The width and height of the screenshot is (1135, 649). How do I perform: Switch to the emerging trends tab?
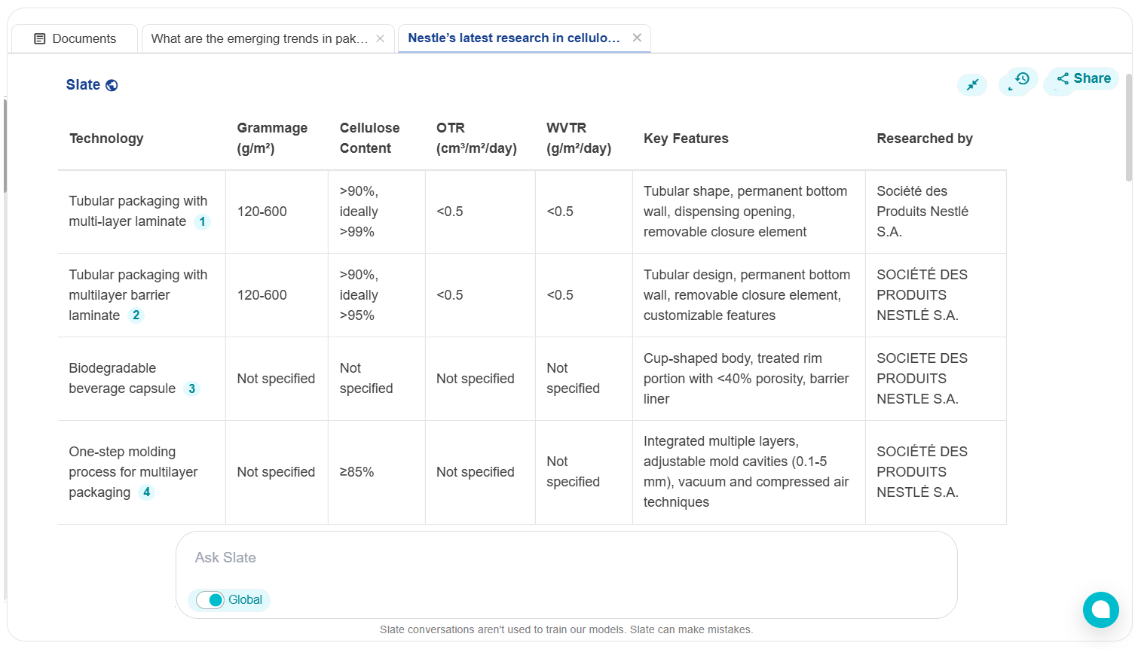click(259, 38)
